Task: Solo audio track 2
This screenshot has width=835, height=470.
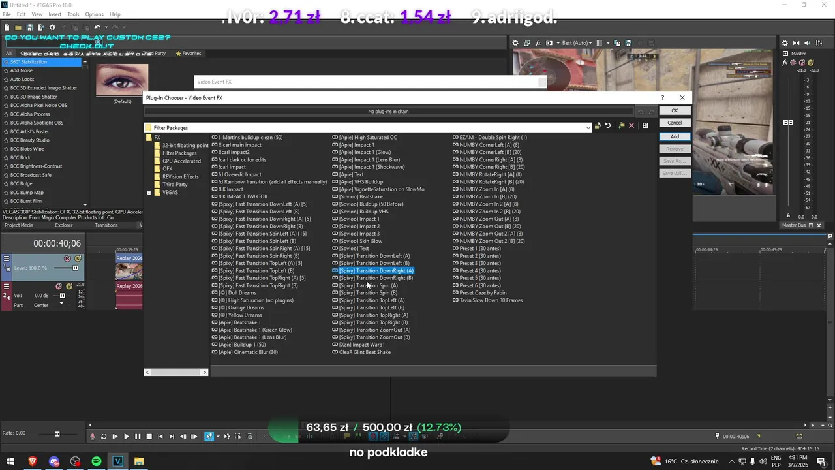Action: (x=68, y=286)
